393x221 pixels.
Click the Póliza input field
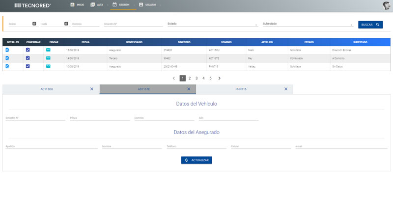[99, 118]
